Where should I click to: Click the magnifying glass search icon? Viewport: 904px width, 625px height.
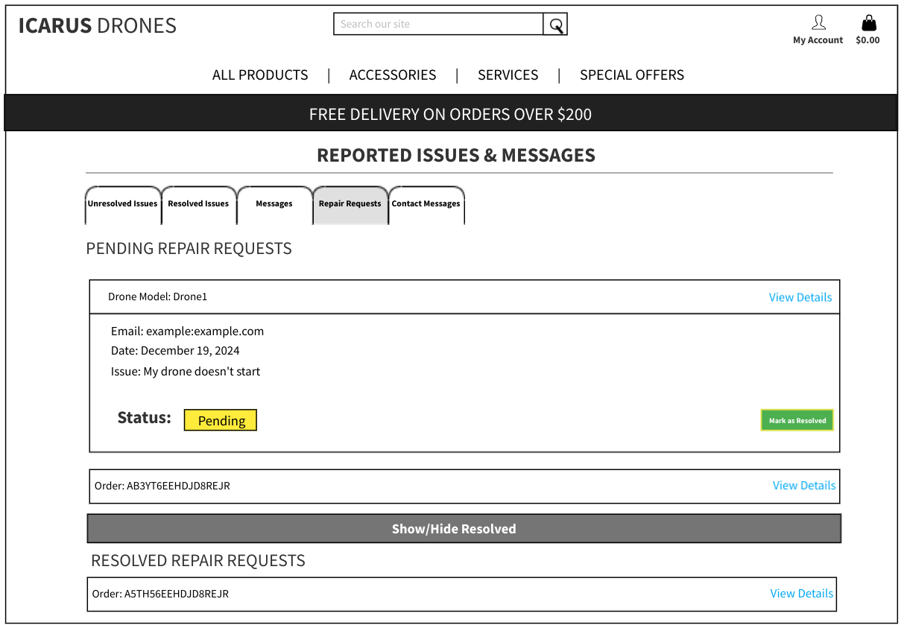click(555, 25)
